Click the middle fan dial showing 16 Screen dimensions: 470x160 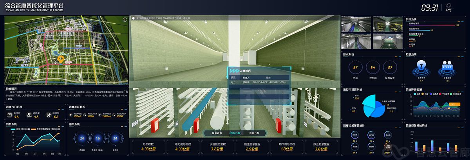(x=98, y=138)
